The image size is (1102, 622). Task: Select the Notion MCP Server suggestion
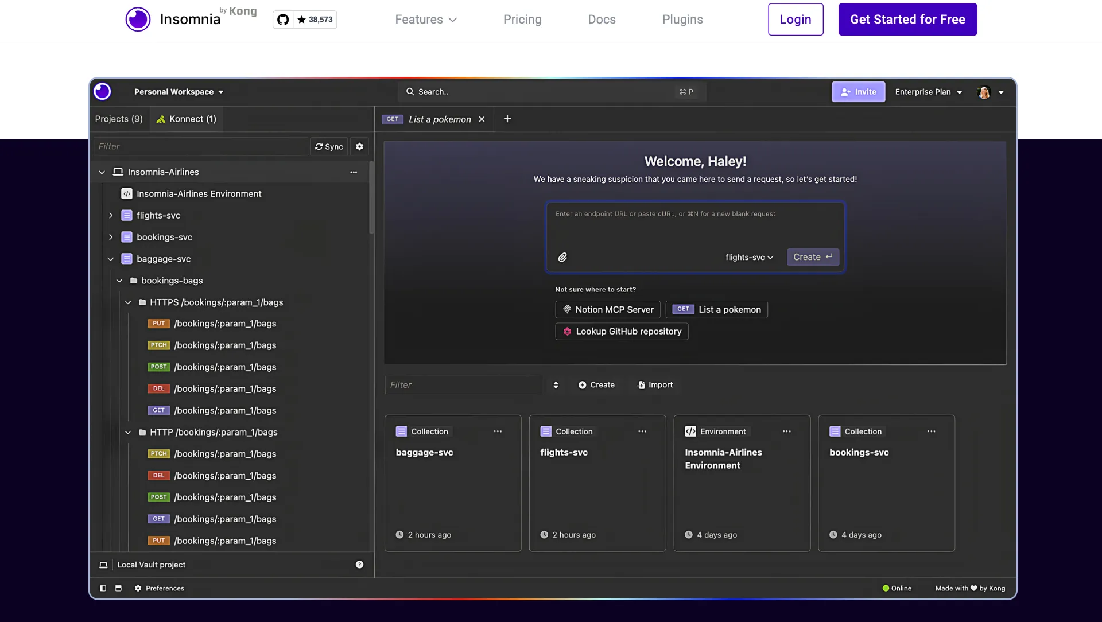click(x=608, y=309)
